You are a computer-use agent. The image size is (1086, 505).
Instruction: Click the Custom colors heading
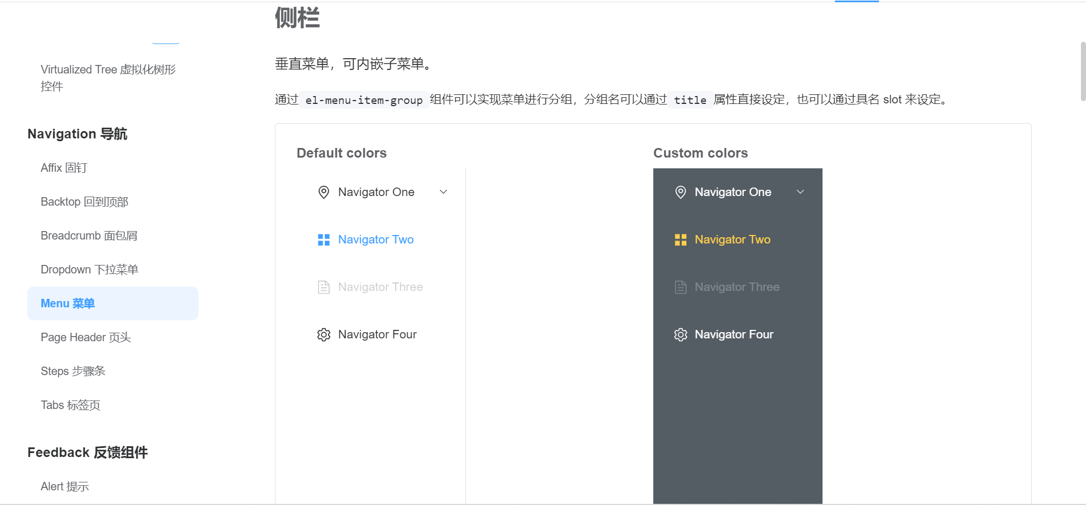pyautogui.click(x=700, y=153)
